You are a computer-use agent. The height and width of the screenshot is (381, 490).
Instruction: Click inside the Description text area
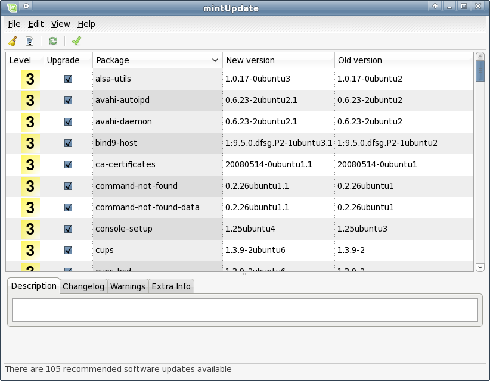[245, 310]
